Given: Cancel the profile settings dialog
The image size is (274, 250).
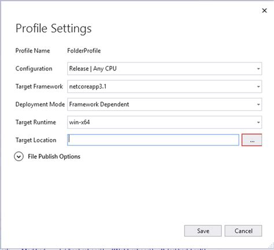Looking at the screenshot, I should (243, 231).
